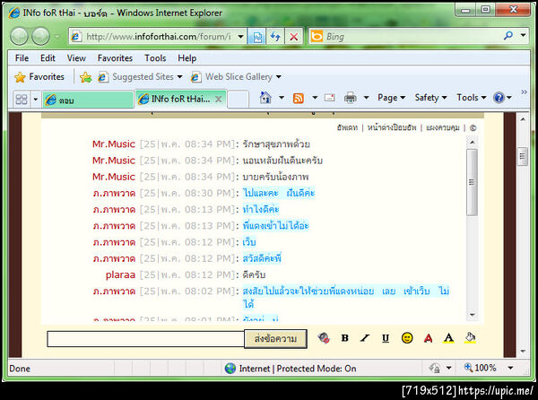Expand command bar overflow chevron

524,92
